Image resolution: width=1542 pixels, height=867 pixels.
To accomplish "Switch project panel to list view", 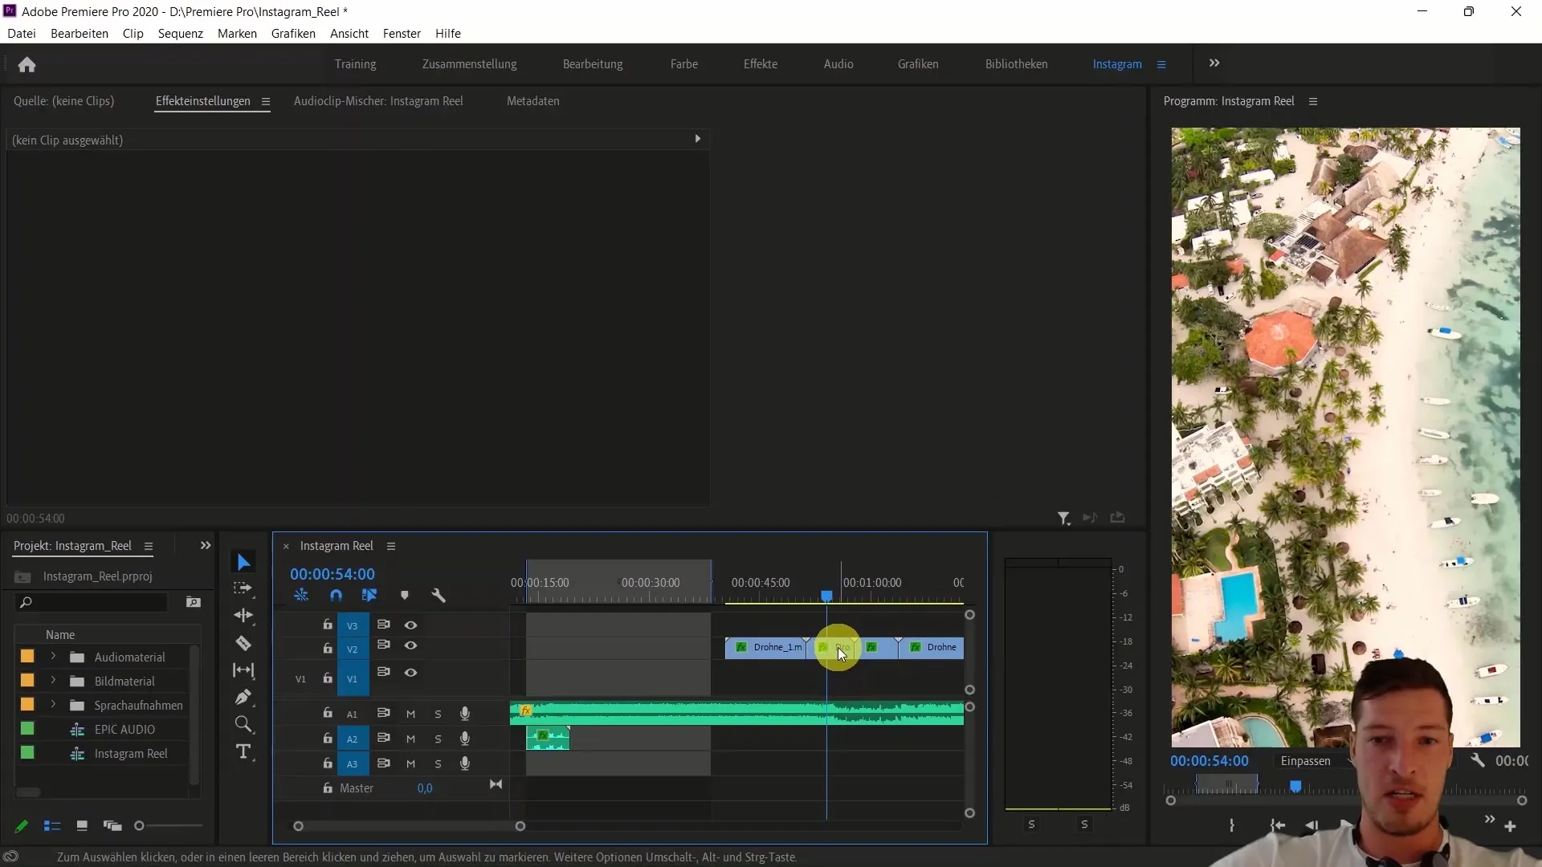I will (52, 825).
